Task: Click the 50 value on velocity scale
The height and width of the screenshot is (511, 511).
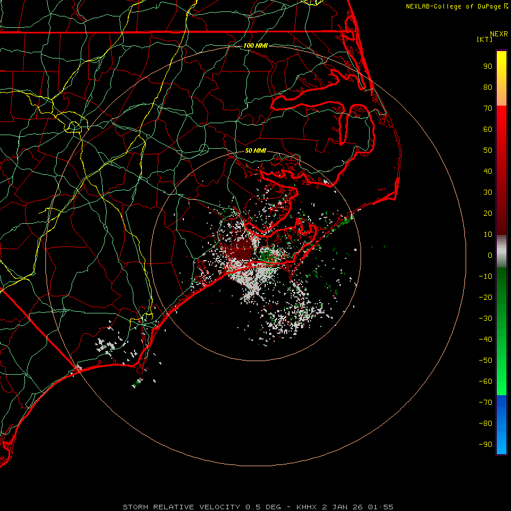Action: 488,150
